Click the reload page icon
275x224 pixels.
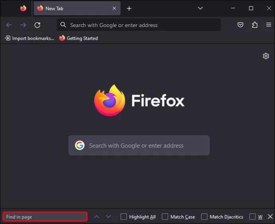[37, 25]
